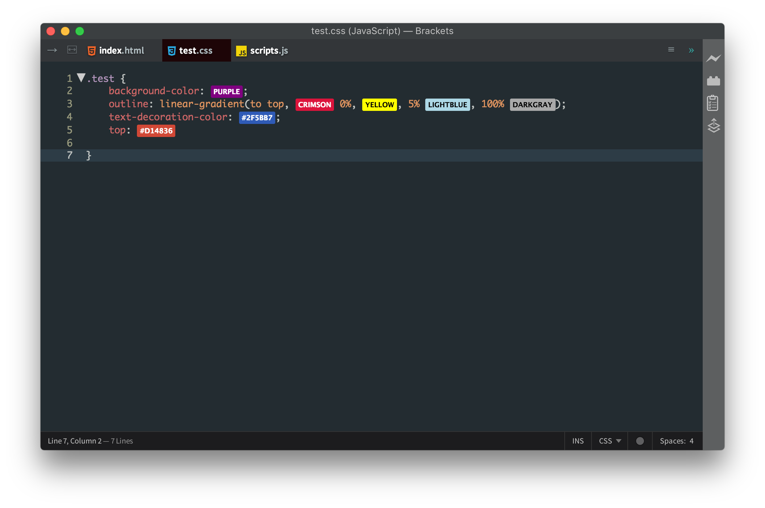The height and width of the screenshot is (508, 765).
Task: Click the CSS3 icon on test.css tab
Action: [172, 51]
